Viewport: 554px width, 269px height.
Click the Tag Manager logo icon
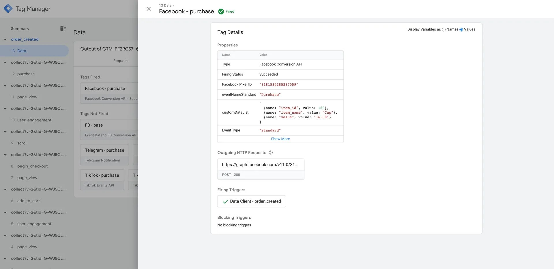(8, 9)
